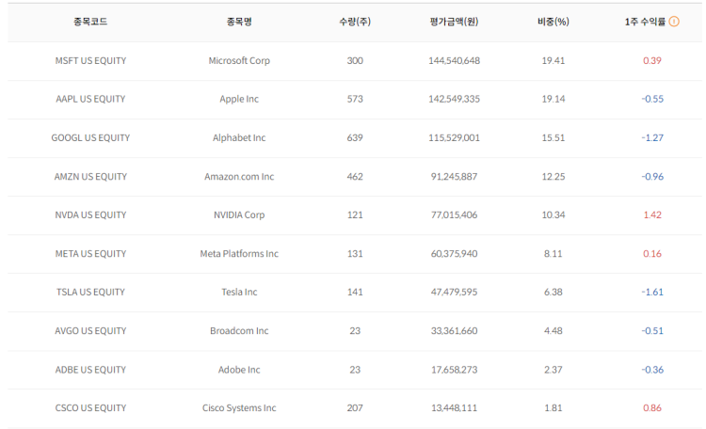This screenshot has height=429, width=706.
Task: Click Cisco's quantity value 207
Action: point(355,408)
